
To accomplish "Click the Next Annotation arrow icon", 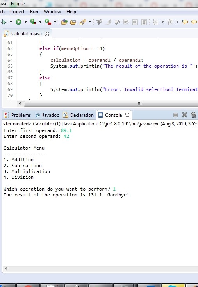I will pyautogui.click(x=155, y=22).
